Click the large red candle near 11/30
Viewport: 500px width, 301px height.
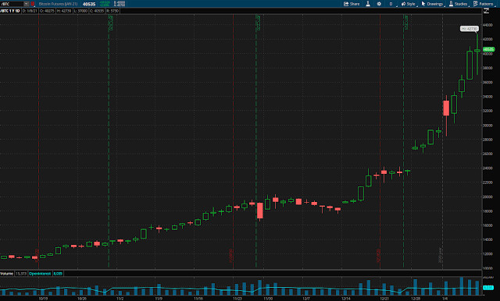pos(260,211)
